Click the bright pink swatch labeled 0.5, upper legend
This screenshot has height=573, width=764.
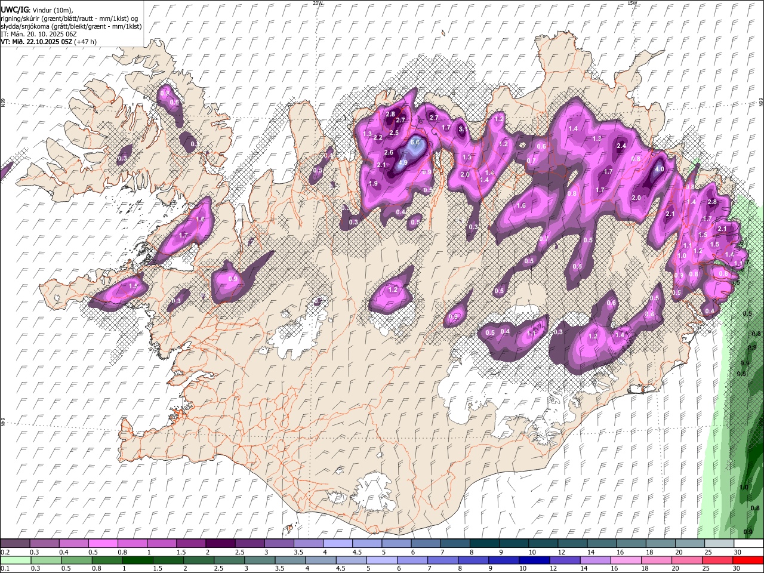(103, 544)
